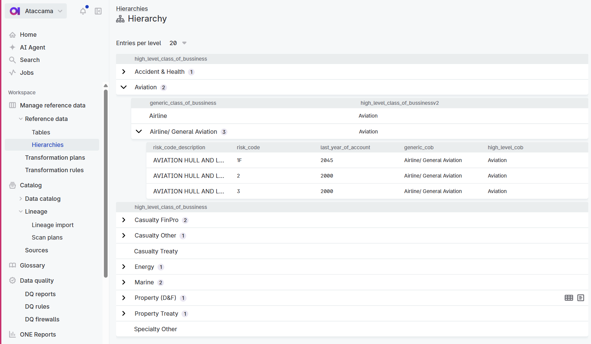Click the Hierarchies breadcrumb link
591x344 pixels.
pos(132,9)
